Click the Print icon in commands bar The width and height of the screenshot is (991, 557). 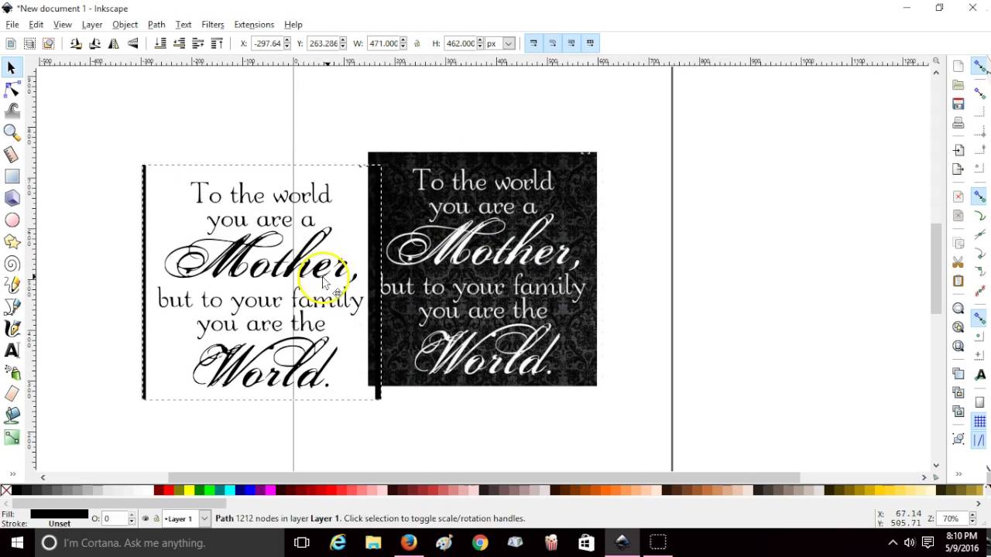tap(958, 123)
